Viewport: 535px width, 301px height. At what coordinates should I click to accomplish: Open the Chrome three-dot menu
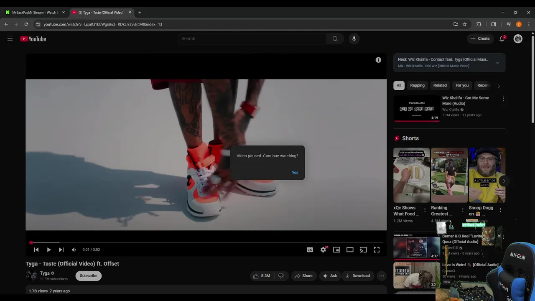(529, 24)
